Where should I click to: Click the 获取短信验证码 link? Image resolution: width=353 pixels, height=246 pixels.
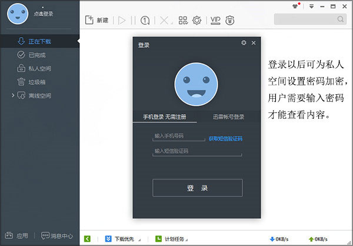pyautogui.click(x=225, y=138)
